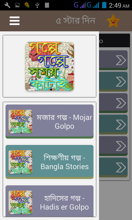
Task: Tap the battery icon in status bar
Action: pyautogui.click(x=104, y=5)
